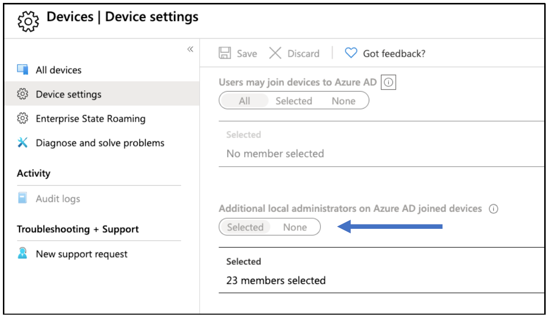Click the Save floppy disk icon
Screen dimensions: 551x319
click(x=225, y=53)
